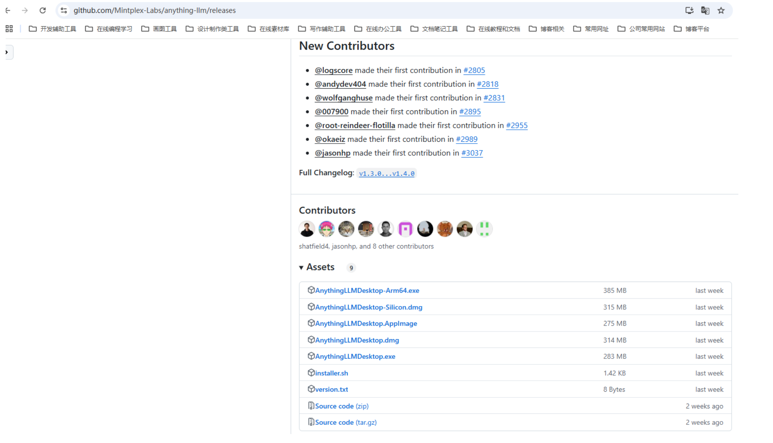Screen dimensions: 773x443
Task: Download AnythingLLMDesktop-Arm64.exe
Action: pyautogui.click(x=367, y=290)
